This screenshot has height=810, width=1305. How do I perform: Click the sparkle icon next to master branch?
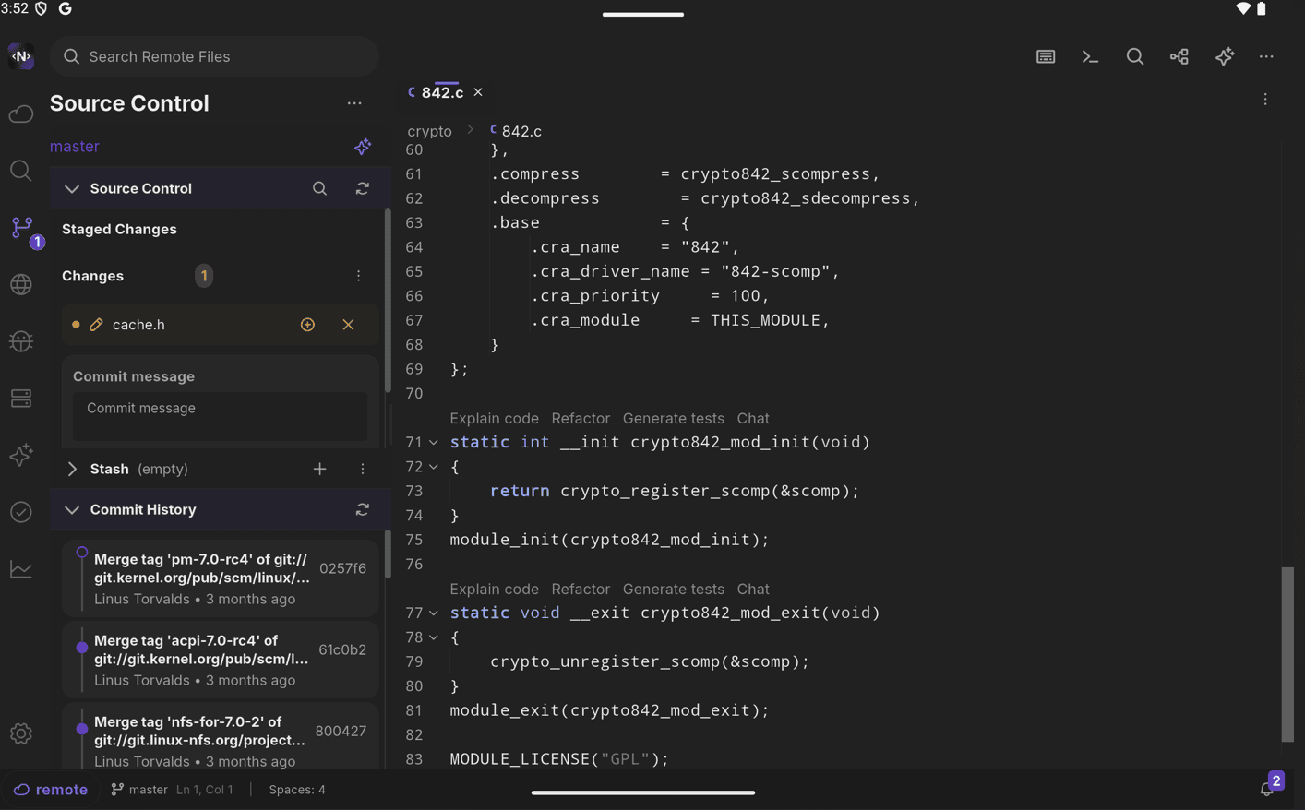[x=363, y=147]
